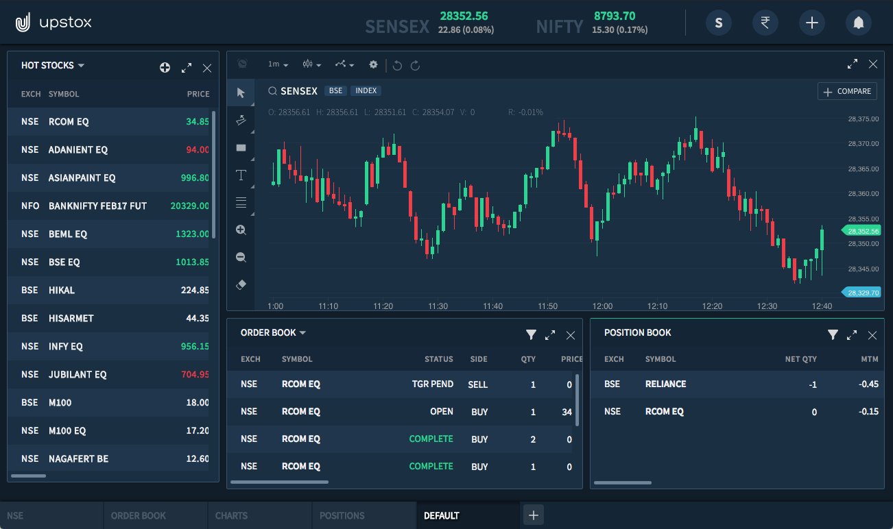Select the rectangle shape tool
This screenshot has height=529, width=893.
(241, 147)
